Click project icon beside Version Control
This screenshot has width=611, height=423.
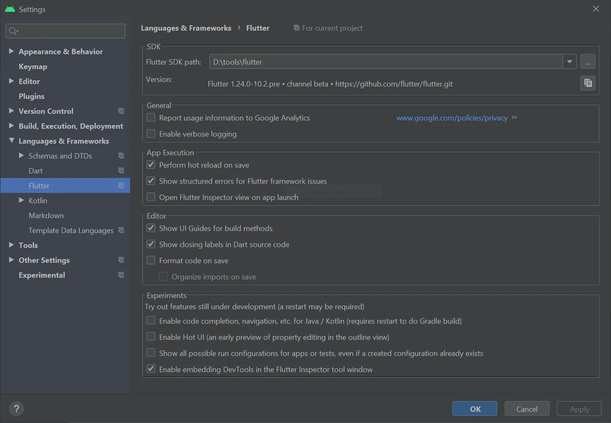coord(121,111)
